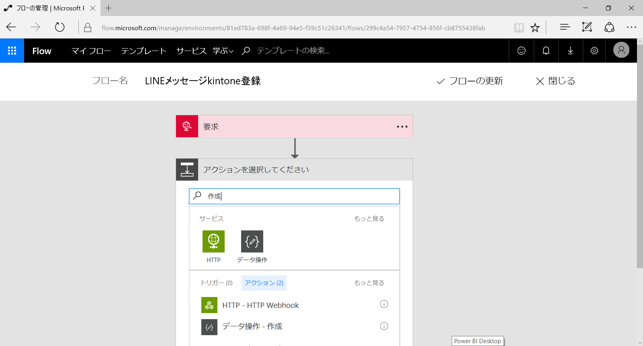Open the user account avatar

click(621, 50)
